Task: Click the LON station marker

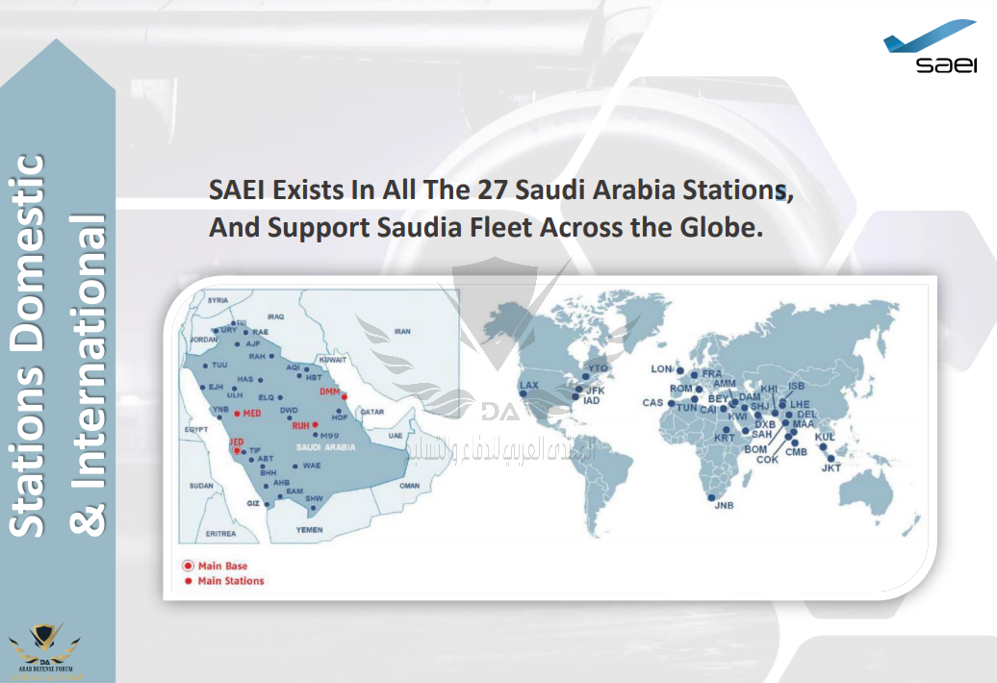Action: [x=679, y=370]
